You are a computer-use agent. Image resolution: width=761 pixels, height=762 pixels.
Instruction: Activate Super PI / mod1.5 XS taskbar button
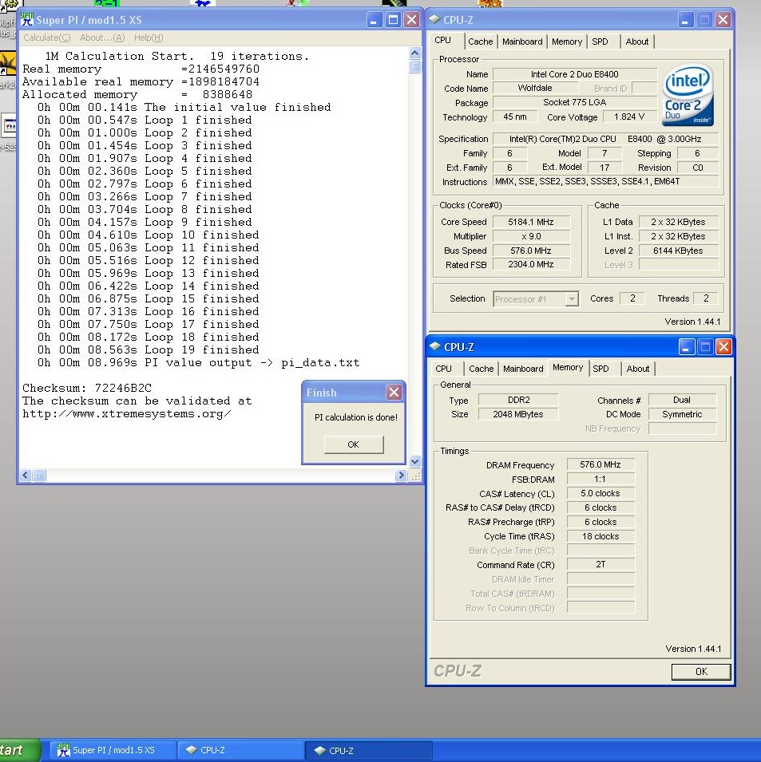(x=113, y=750)
